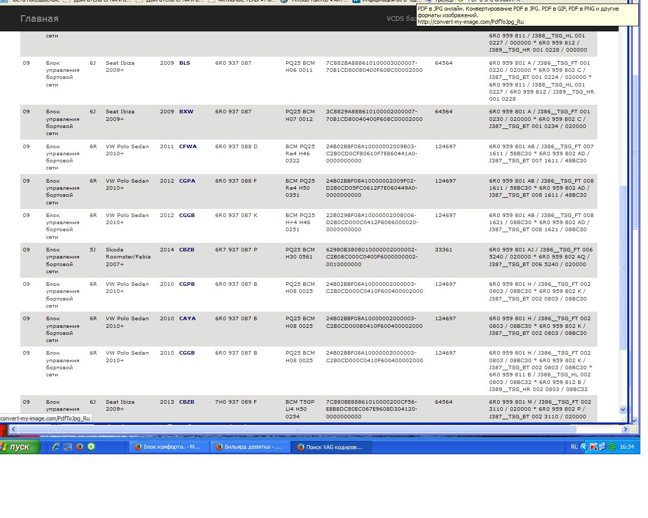Switch to the Бильярд девятка taskbar window
This screenshot has height=518, width=648.
[250, 447]
